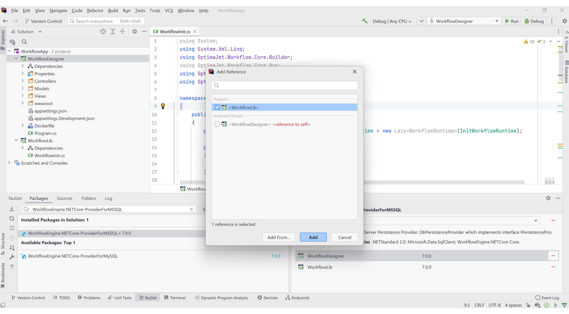Focus the Add Reference search field
Screen dimensions: 569x314
(284, 85)
